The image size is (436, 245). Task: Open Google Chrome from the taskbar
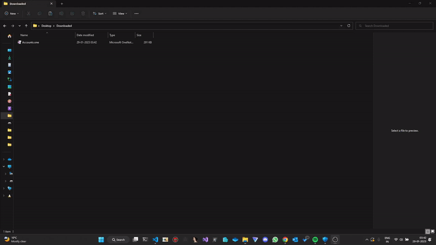[x=285, y=240]
